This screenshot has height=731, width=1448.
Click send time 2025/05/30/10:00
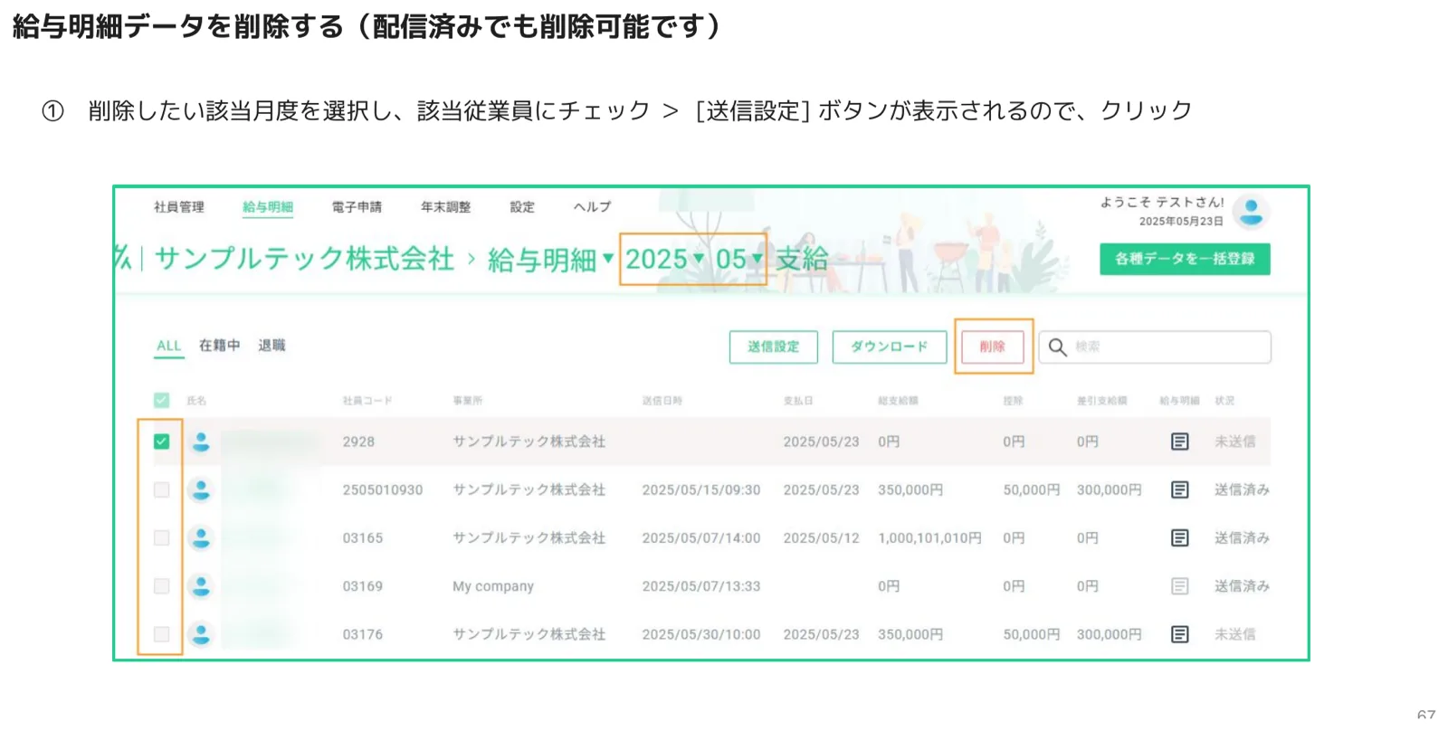[701, 634]
